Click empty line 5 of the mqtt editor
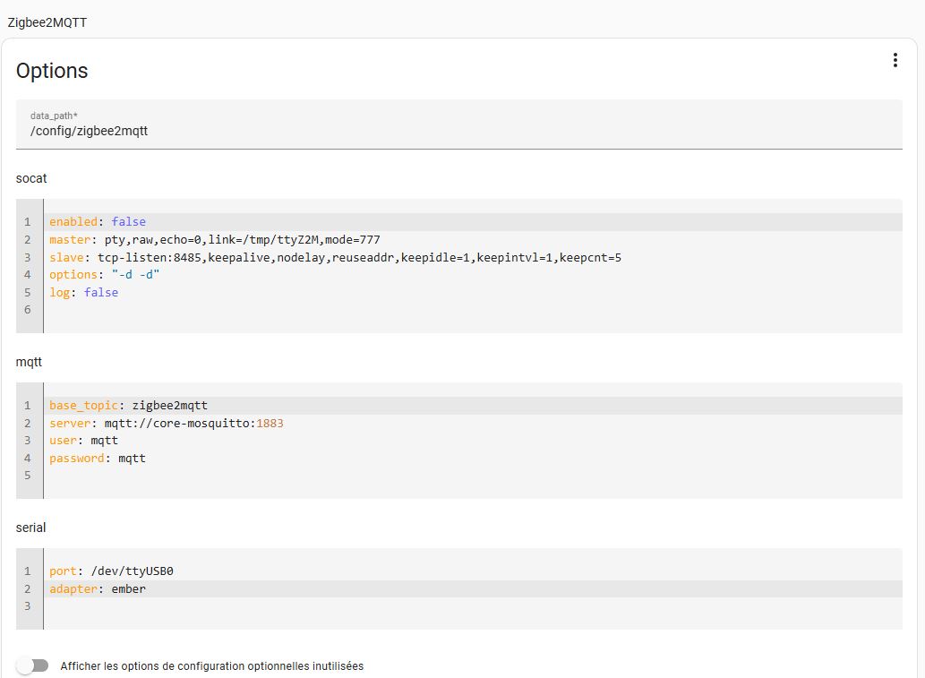The image size is (925, 678). 473,476
